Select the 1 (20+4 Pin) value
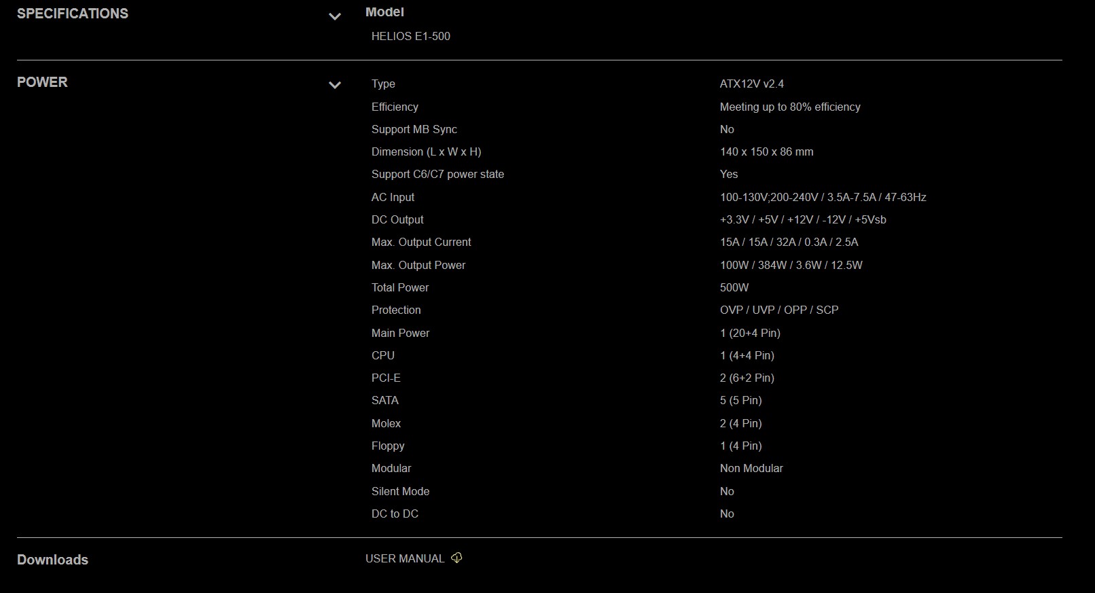The width and height of the screenshot is (1095, 593). pyautogui.click(x=750, y=333)
